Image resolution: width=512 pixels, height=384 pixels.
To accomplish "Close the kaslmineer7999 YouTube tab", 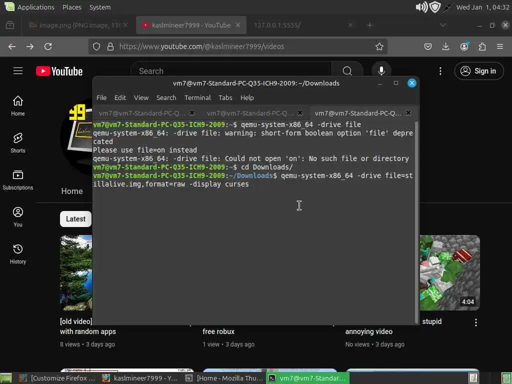I will tap(238, 25).
